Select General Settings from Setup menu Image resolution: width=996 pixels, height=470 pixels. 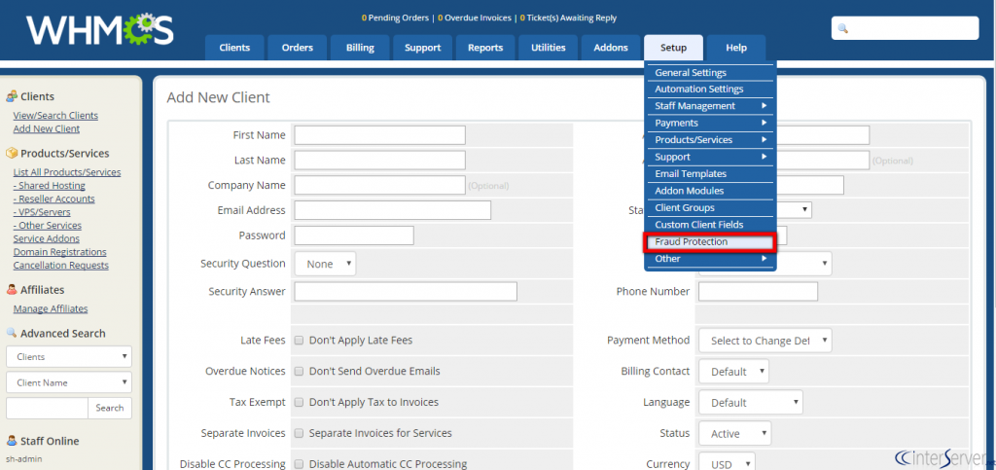tap(710, 72)
